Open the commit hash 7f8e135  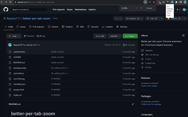coord(108,45)
